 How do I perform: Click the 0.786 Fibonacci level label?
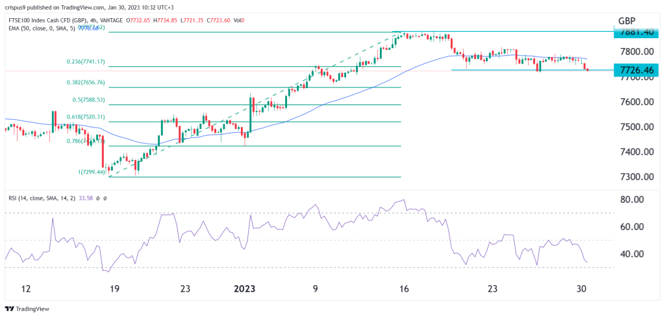86,142
